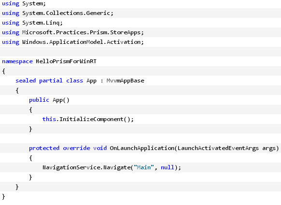The width and height of the screenshot is (281, 205).
Task: Click the App class name after class
Action: [91, 81]
